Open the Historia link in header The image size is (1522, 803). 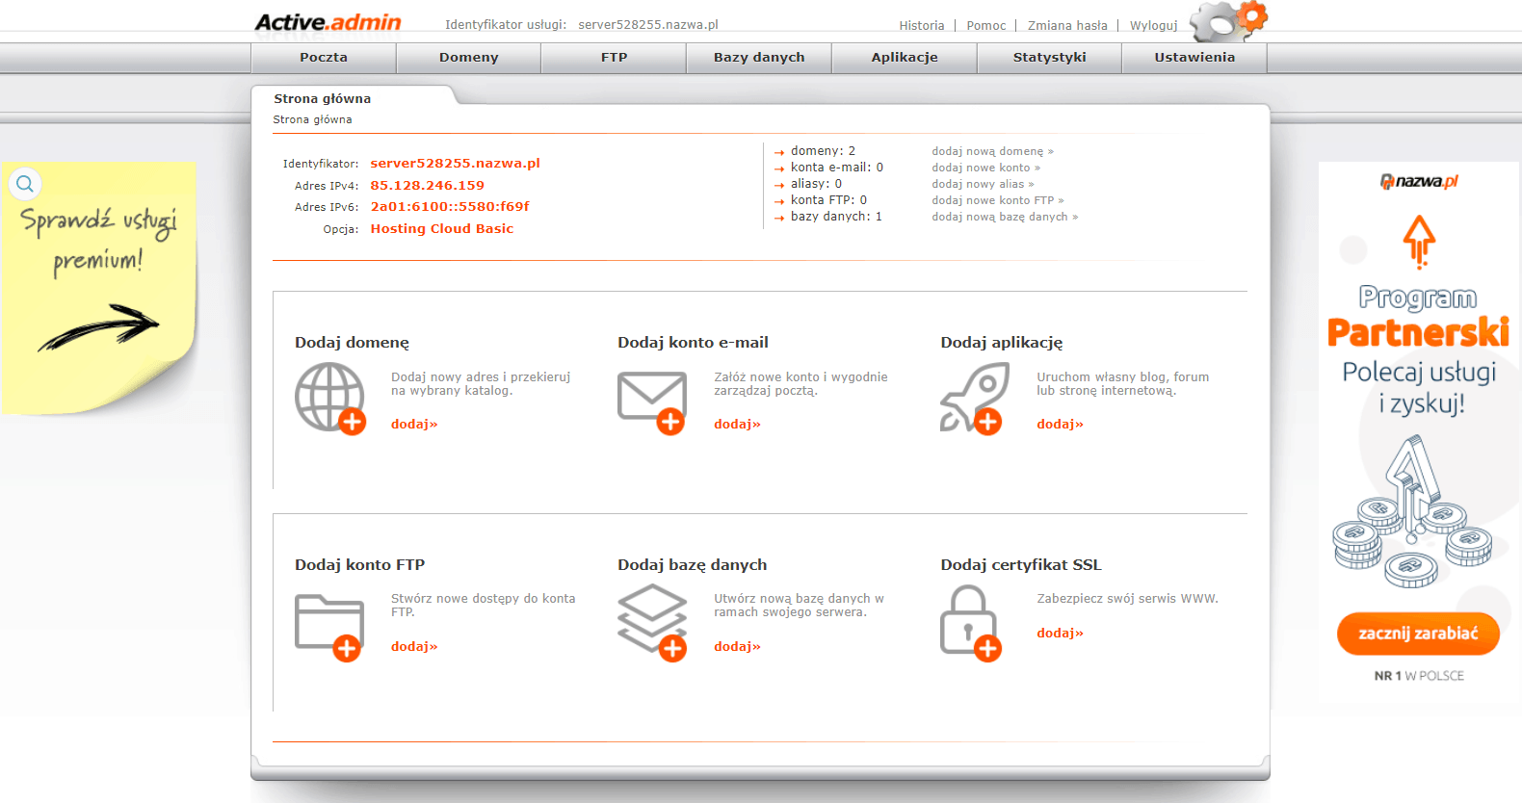coord(922,26)
